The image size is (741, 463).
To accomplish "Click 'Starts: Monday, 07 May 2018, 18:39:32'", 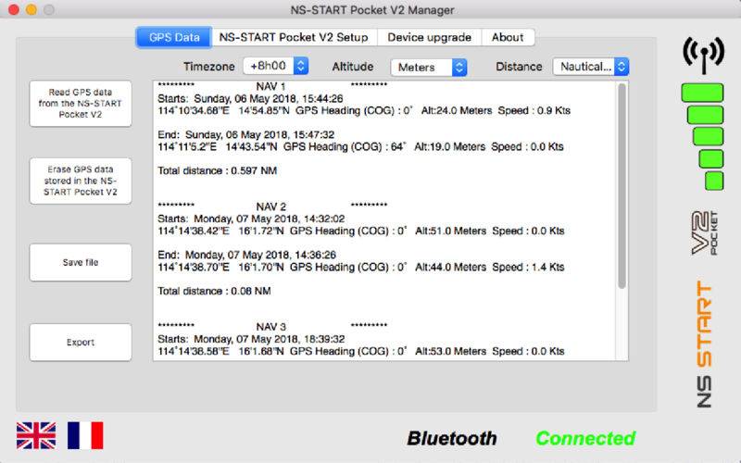I will tap(251, 339).
